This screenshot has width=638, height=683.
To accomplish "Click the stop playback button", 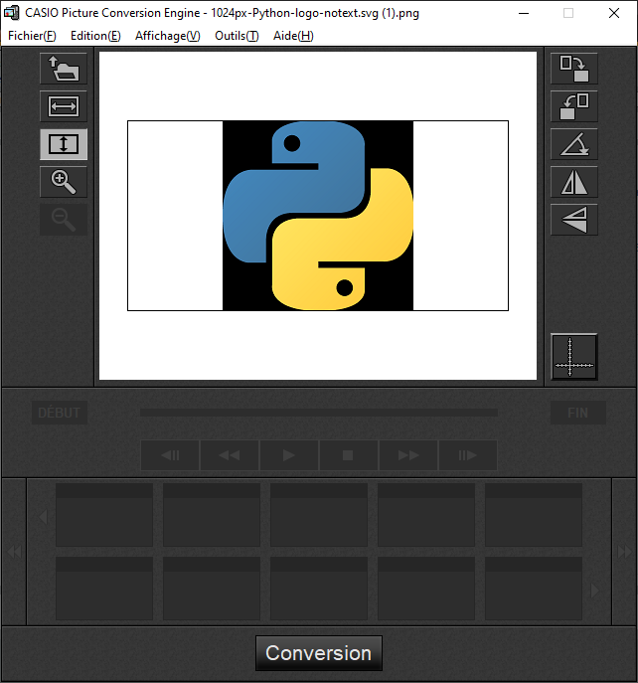I will pos(348,455).
